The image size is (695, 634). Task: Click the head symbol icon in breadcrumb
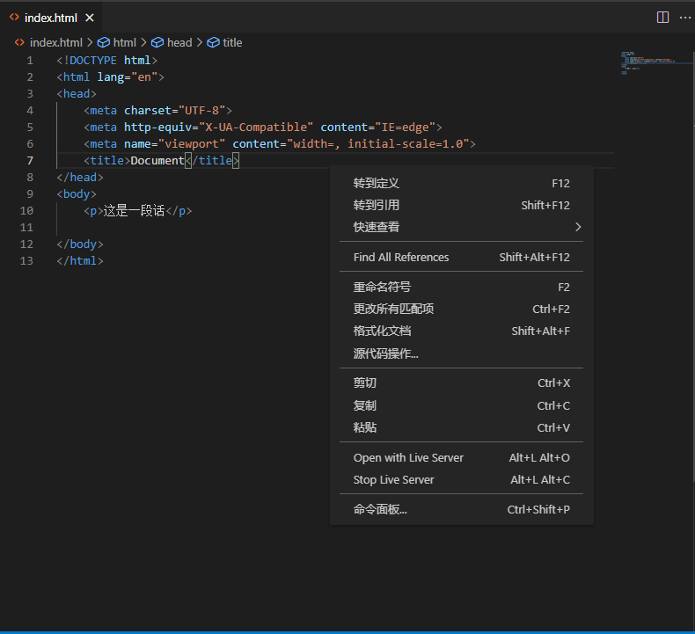[157, 42]
